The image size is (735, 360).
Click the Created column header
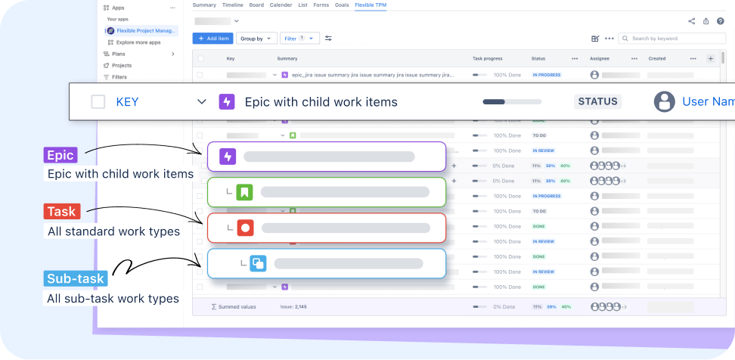click(656, 58)
